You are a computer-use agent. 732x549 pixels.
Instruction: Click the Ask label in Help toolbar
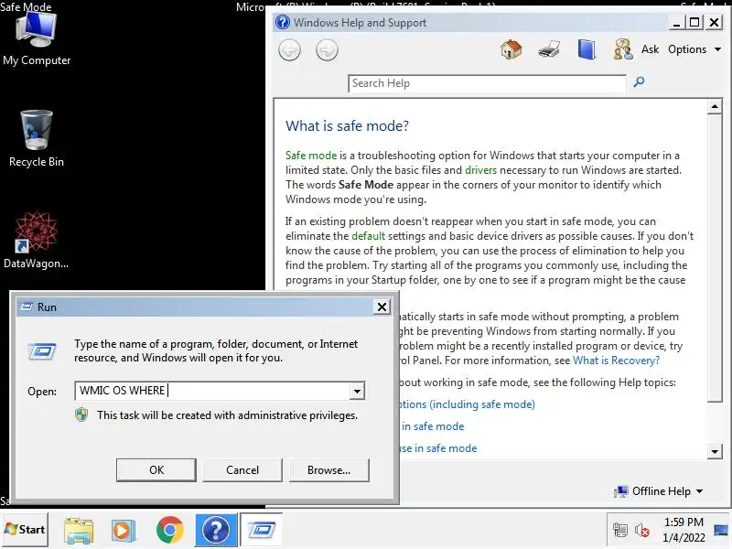pos(650,49)
